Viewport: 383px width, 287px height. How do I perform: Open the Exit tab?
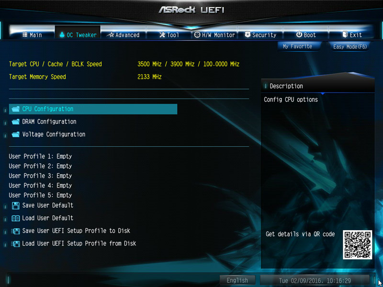(352, 35)
